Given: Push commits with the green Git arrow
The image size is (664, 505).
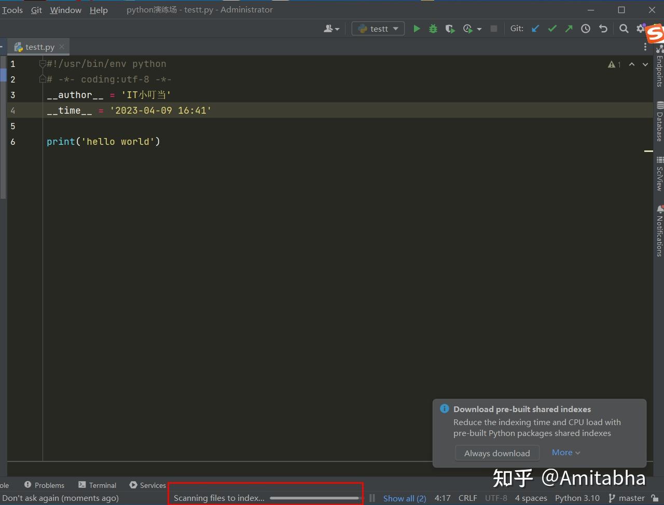Looking at the screenshot, I should [569, 29].
